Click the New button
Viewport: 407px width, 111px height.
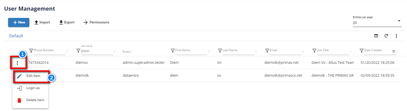[x=19, y=22]
